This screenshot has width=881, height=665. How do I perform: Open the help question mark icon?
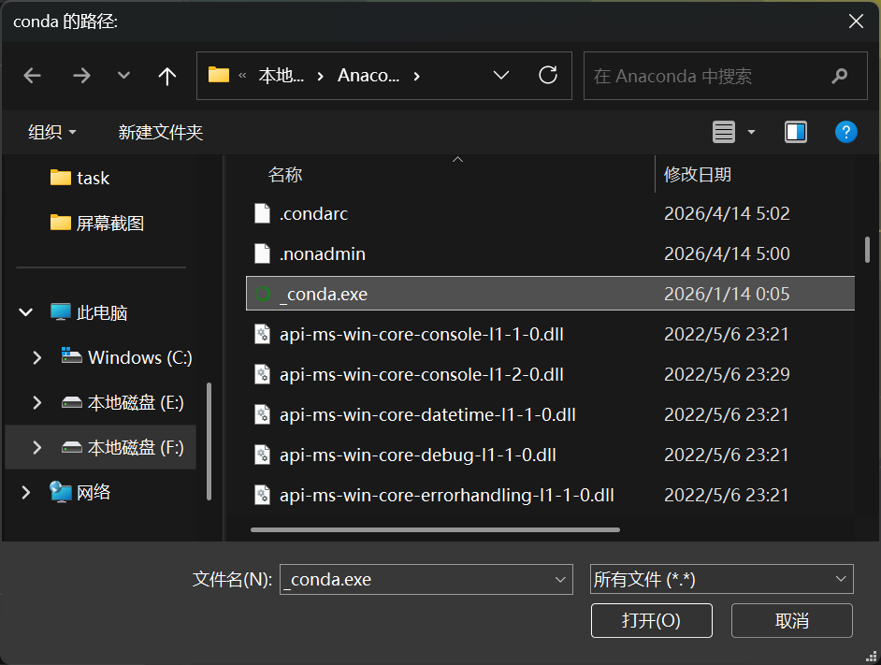click(x=845, y=132)
